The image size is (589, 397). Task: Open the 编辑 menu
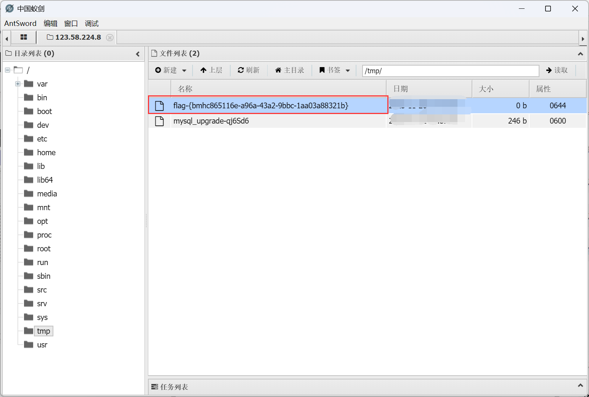point(50,23)
